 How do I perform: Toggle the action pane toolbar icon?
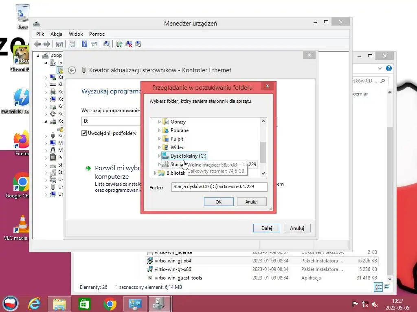94,44
